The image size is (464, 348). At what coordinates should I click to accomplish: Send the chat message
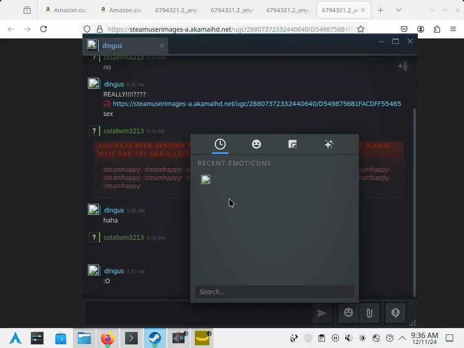(322, 313)
